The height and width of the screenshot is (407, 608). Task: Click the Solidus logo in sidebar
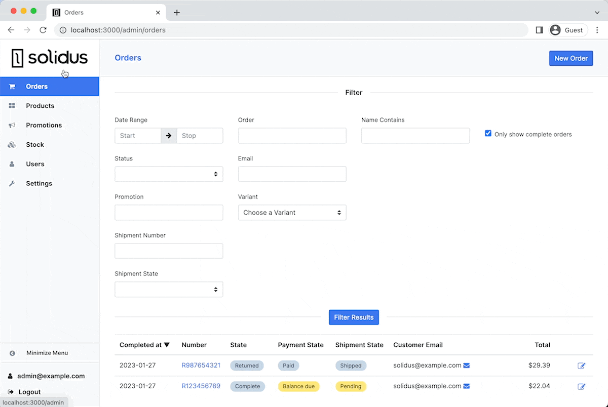[x=50, y=58]
